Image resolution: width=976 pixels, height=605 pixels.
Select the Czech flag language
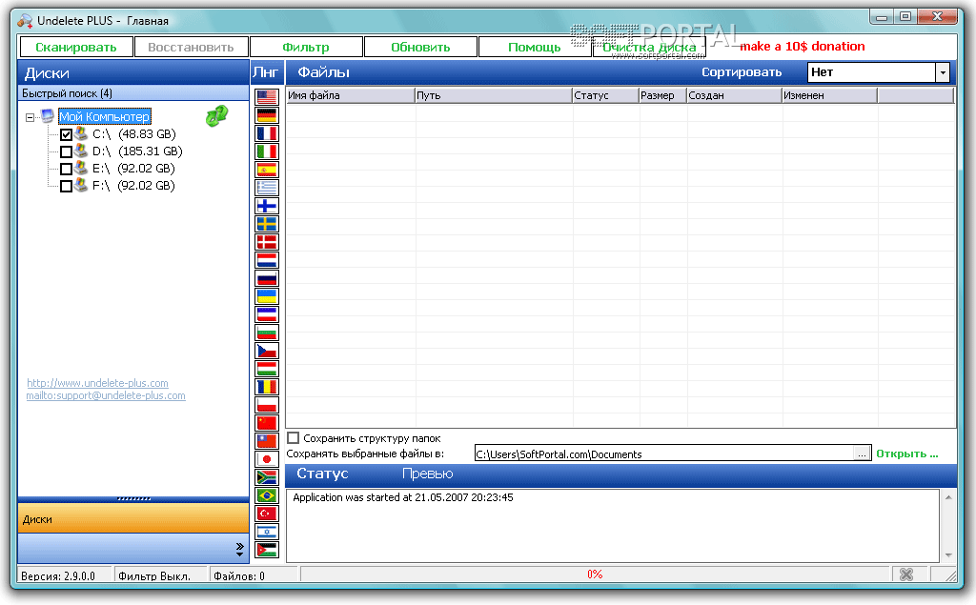pyautogui.click(x=267, y=351)
